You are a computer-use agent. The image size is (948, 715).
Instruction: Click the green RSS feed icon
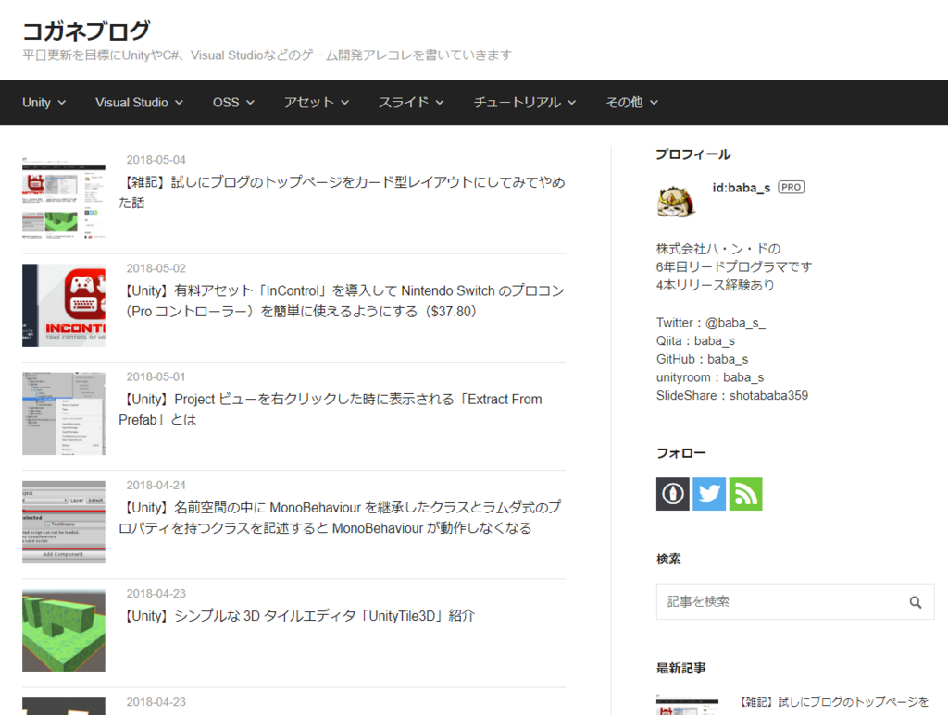tap(745, 494)
